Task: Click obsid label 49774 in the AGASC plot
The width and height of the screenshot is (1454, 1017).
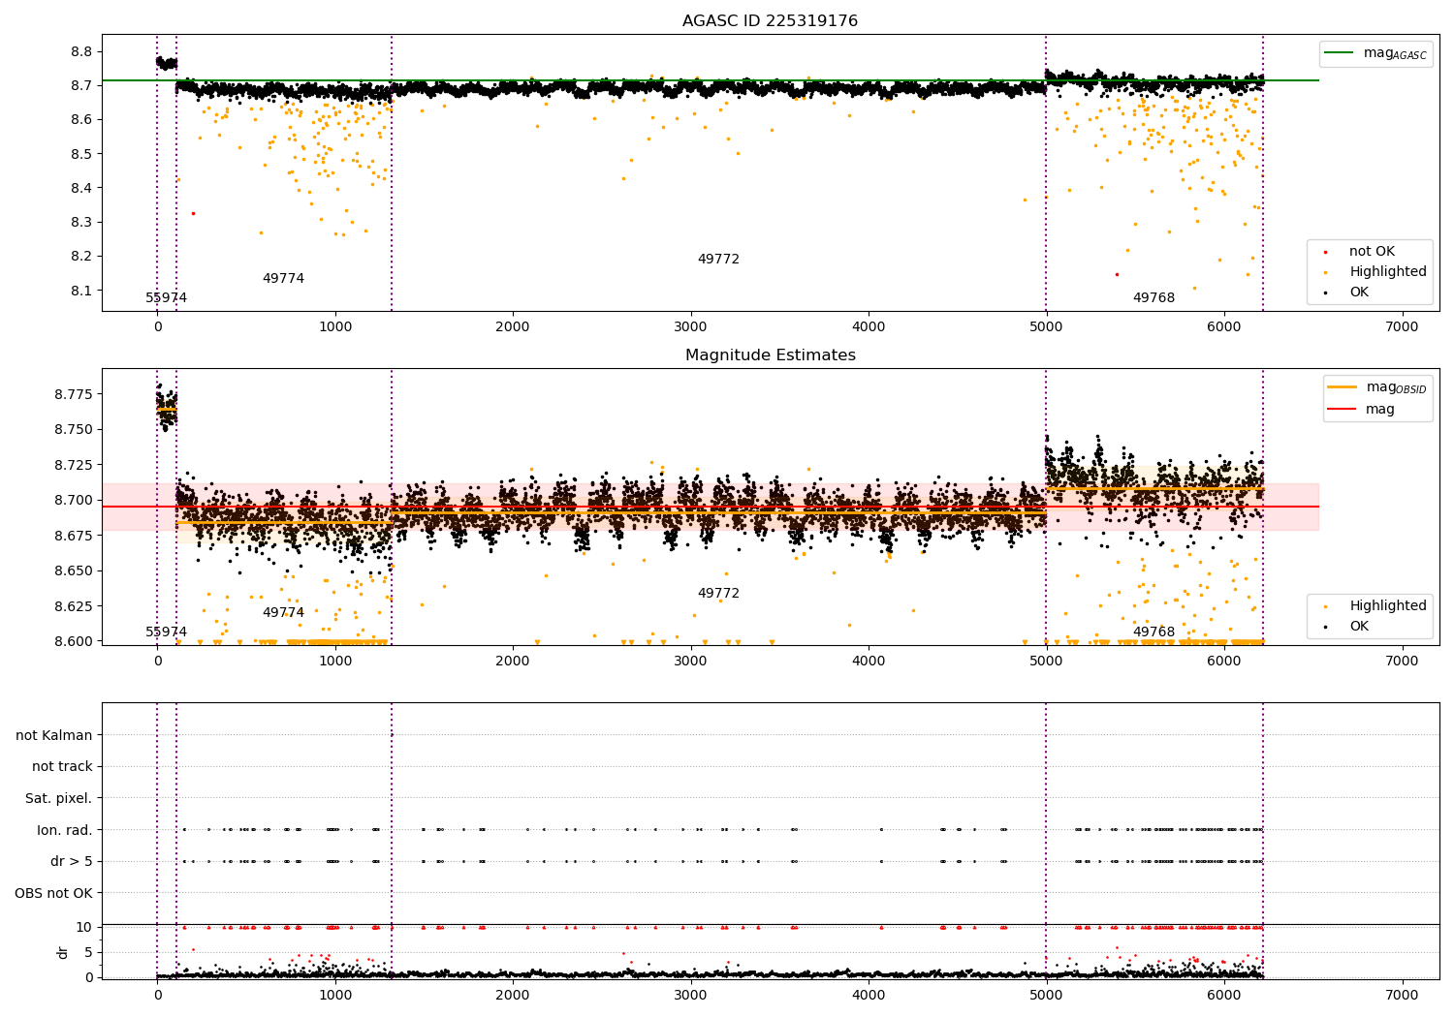Action: (283, 279)
